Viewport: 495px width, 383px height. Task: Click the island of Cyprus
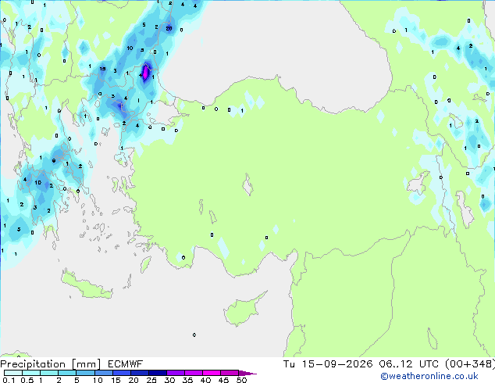tap(243, 309)
